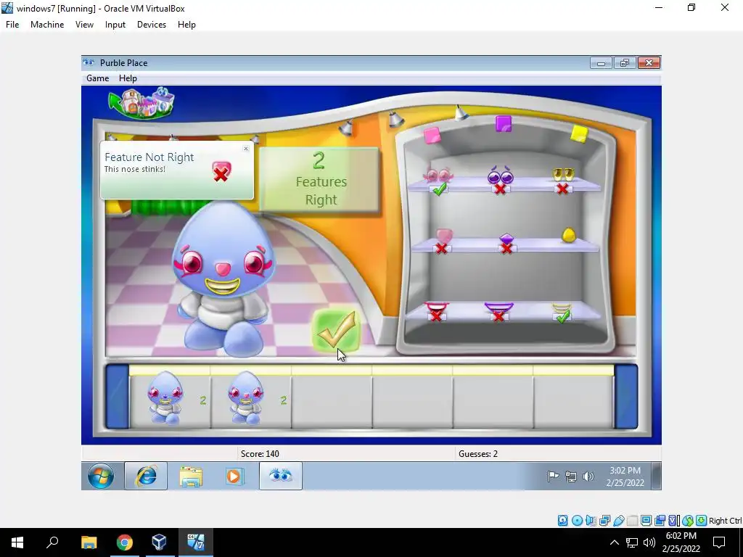
Task: Select the pink eyes on top shelf
Action: pos(438,176)
